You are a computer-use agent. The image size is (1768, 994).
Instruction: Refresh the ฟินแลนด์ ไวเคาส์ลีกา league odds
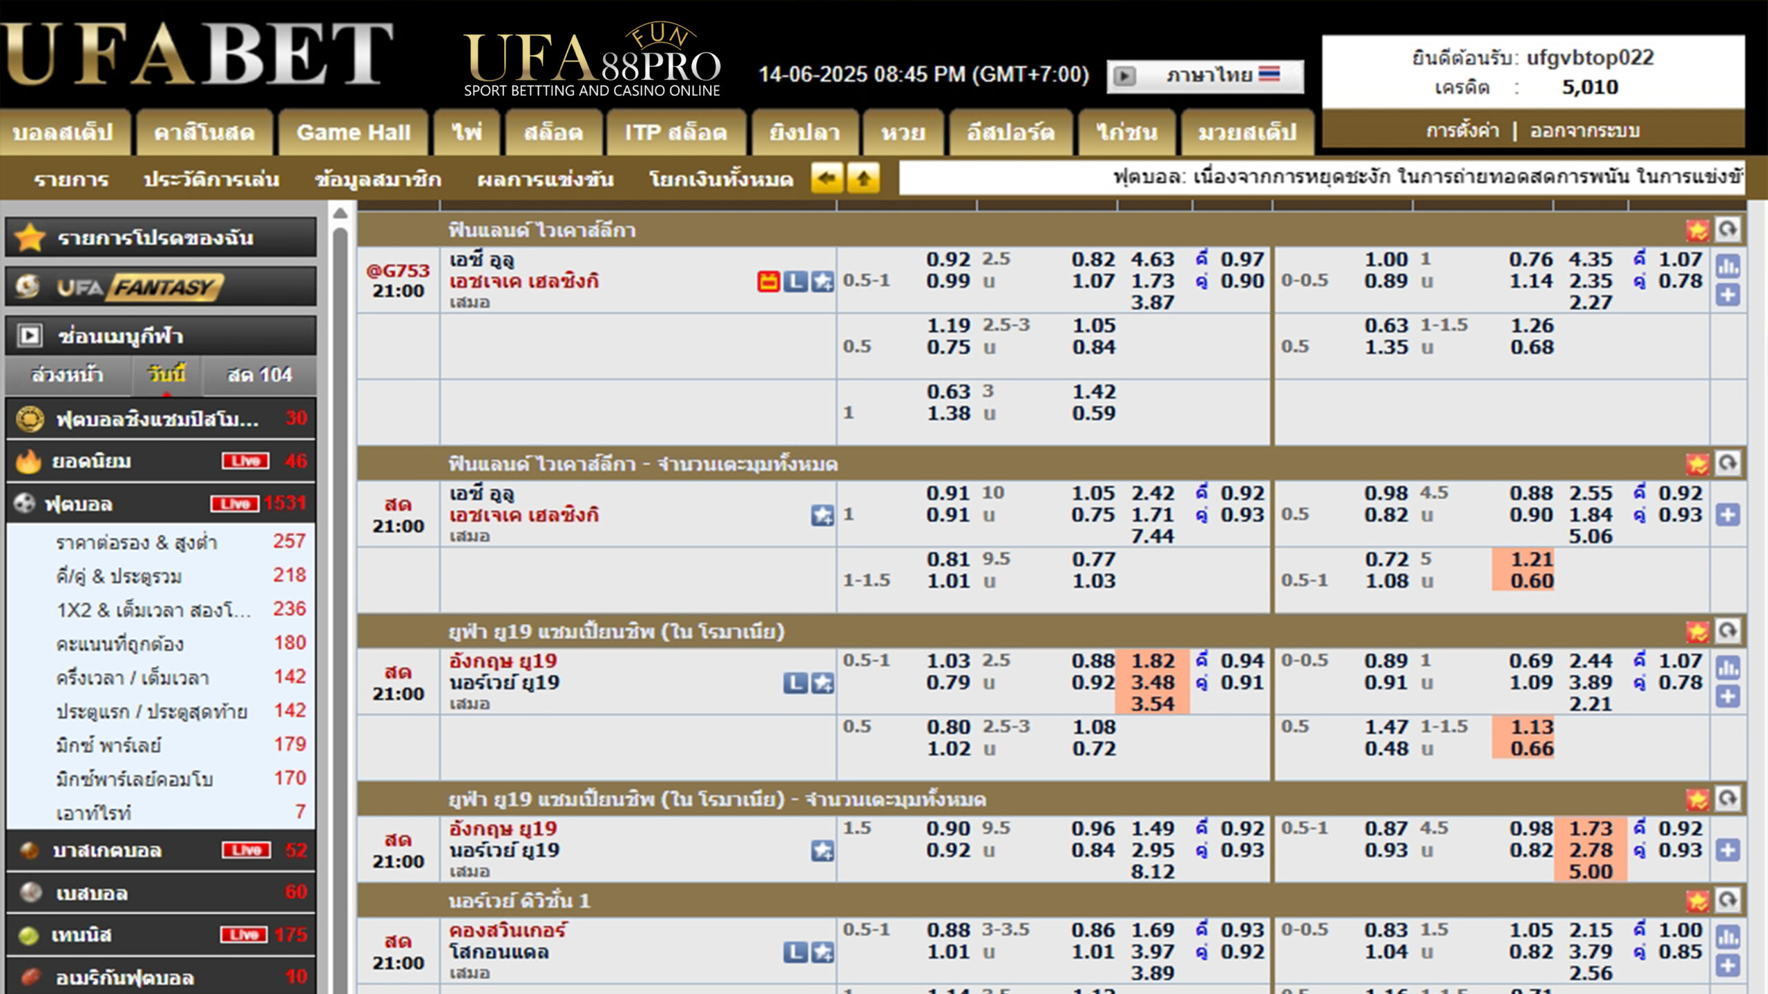tap(1728, 229)
